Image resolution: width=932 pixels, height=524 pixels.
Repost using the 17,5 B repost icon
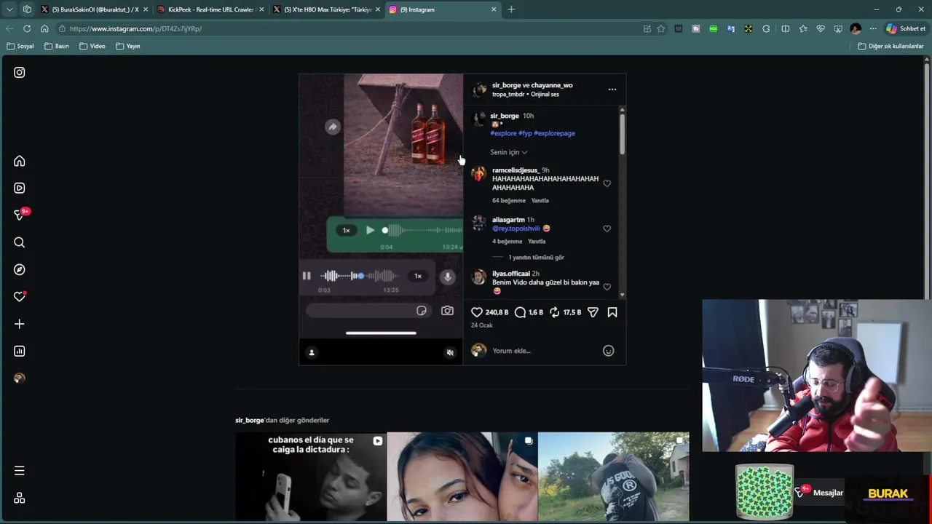click(x=554, y=312)
